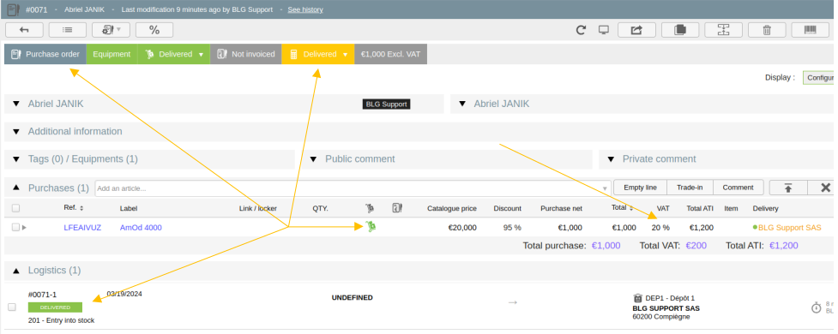
Task: Click the €1,000 Excl. VAT badge
Action: coord(390,54)
